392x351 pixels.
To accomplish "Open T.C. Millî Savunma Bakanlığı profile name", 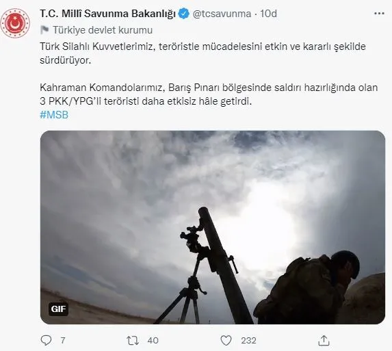I will (x=108, y=14).
